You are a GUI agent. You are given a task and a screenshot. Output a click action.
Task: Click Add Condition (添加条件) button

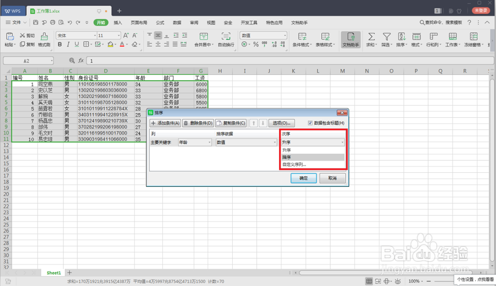(x=166, y=123)
